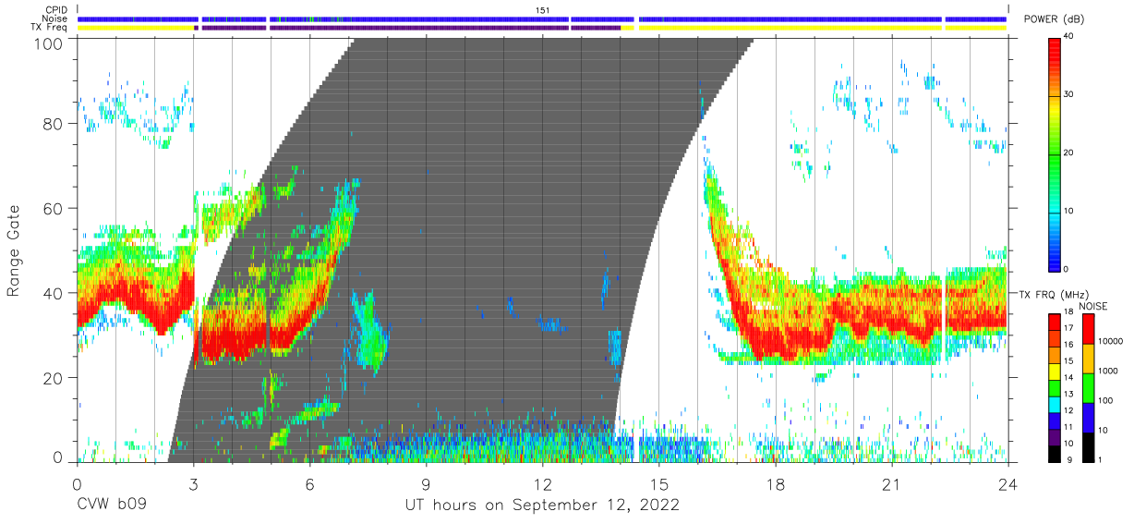1134x524 pixels.
Task: Click the POWER (dB) color bar
Action: click(1055, 153)
